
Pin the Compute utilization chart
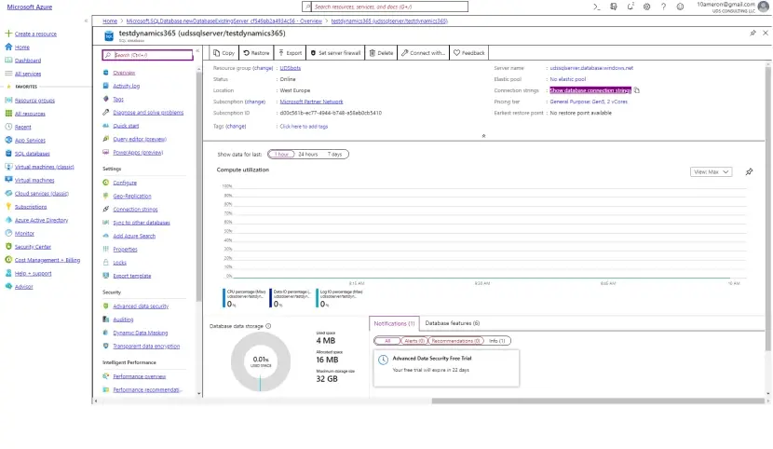coord(749,171)
